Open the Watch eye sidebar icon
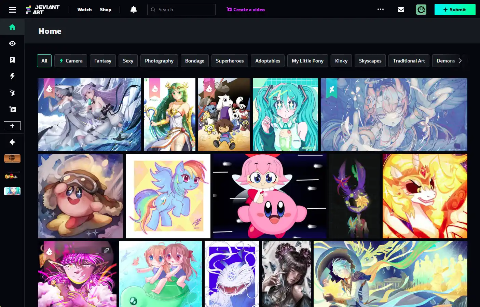The width and height of the screenshot is (480, 307). click(x=12, y=43)
